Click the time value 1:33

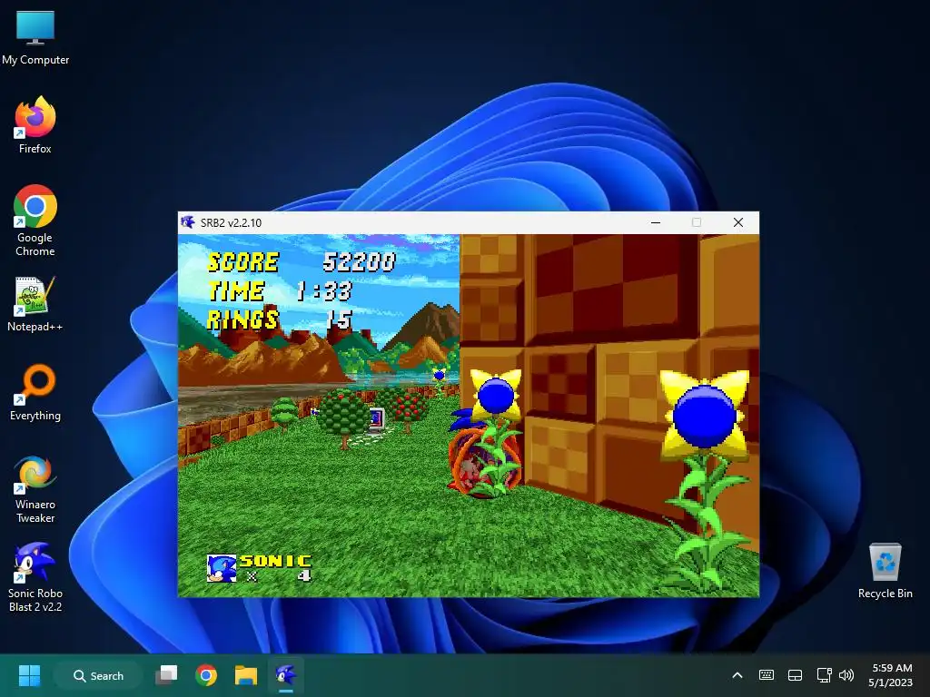tap(324, 291)
